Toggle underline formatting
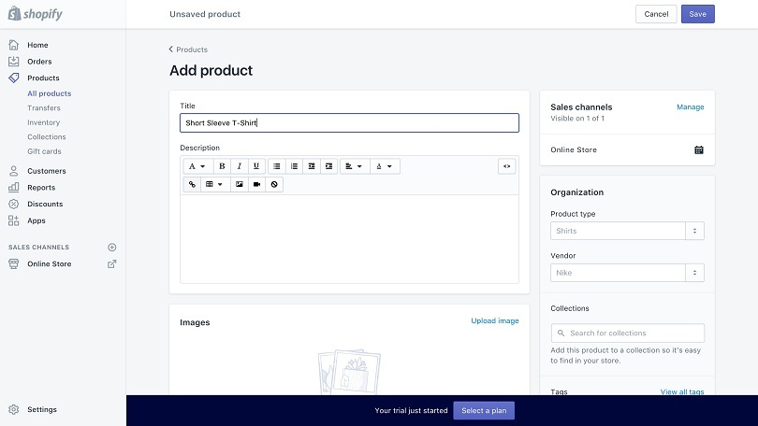 pos(256,166)
